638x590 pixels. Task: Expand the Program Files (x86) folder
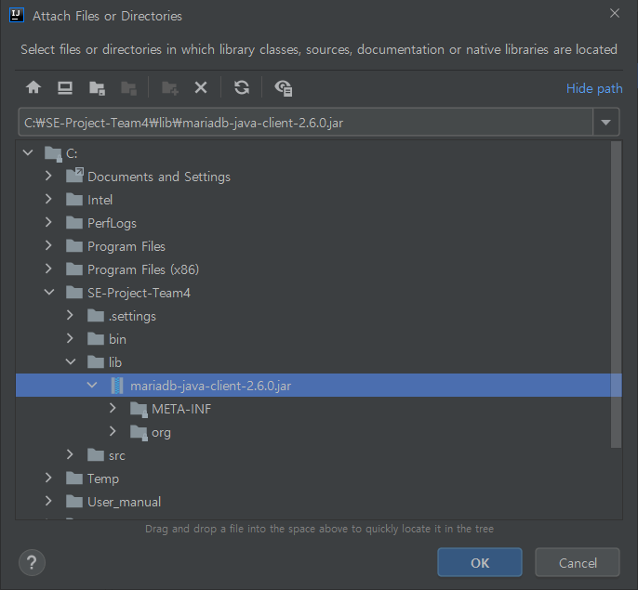coord(48,269)
